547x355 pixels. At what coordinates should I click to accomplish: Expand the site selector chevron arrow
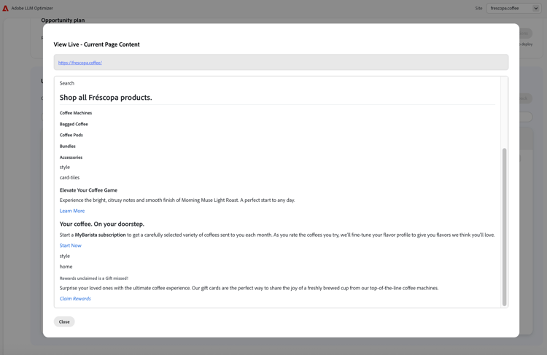[536, 8]
